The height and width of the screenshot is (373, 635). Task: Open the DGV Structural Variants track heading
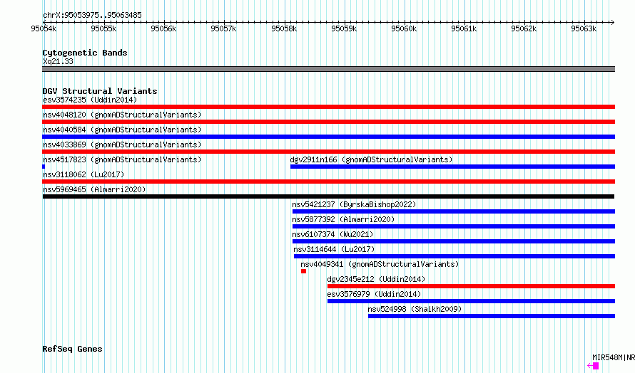click(x=100, y=91)
